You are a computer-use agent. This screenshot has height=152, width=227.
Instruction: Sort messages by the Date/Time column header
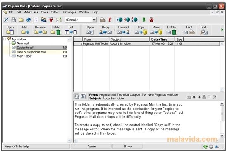(162, 39)
